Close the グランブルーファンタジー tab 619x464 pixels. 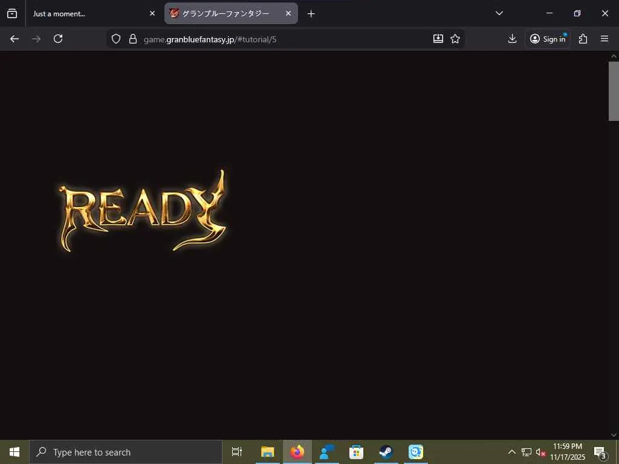pos(288,13)
